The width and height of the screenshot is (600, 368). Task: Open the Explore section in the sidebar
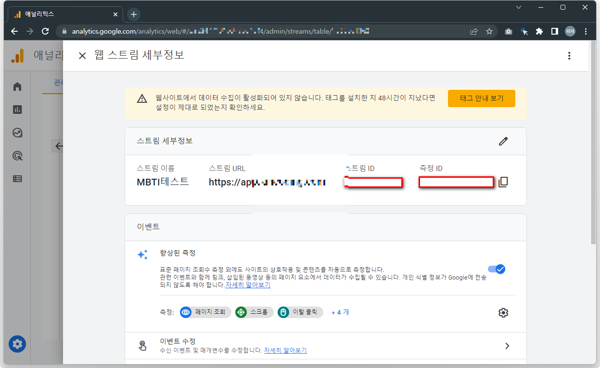(17, 133)
